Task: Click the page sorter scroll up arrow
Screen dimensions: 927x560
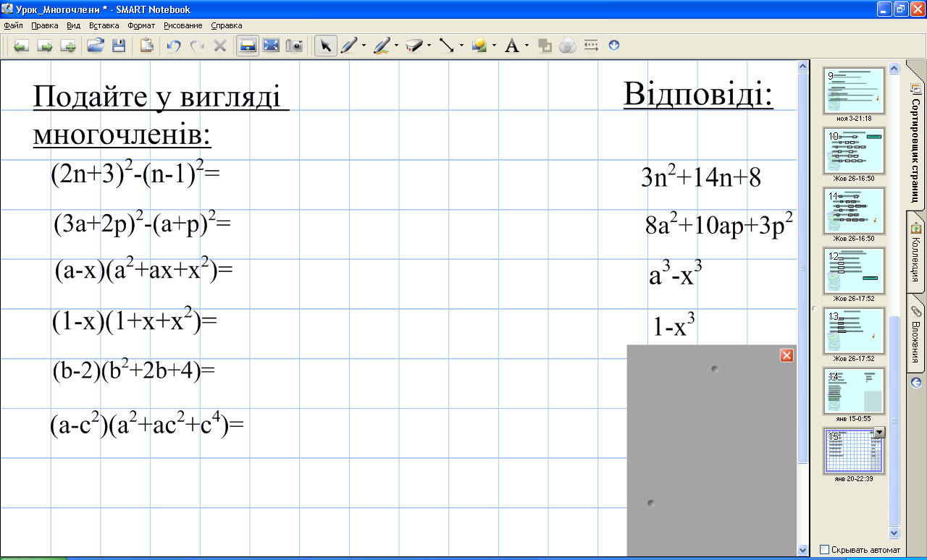Action: point(894,69)
